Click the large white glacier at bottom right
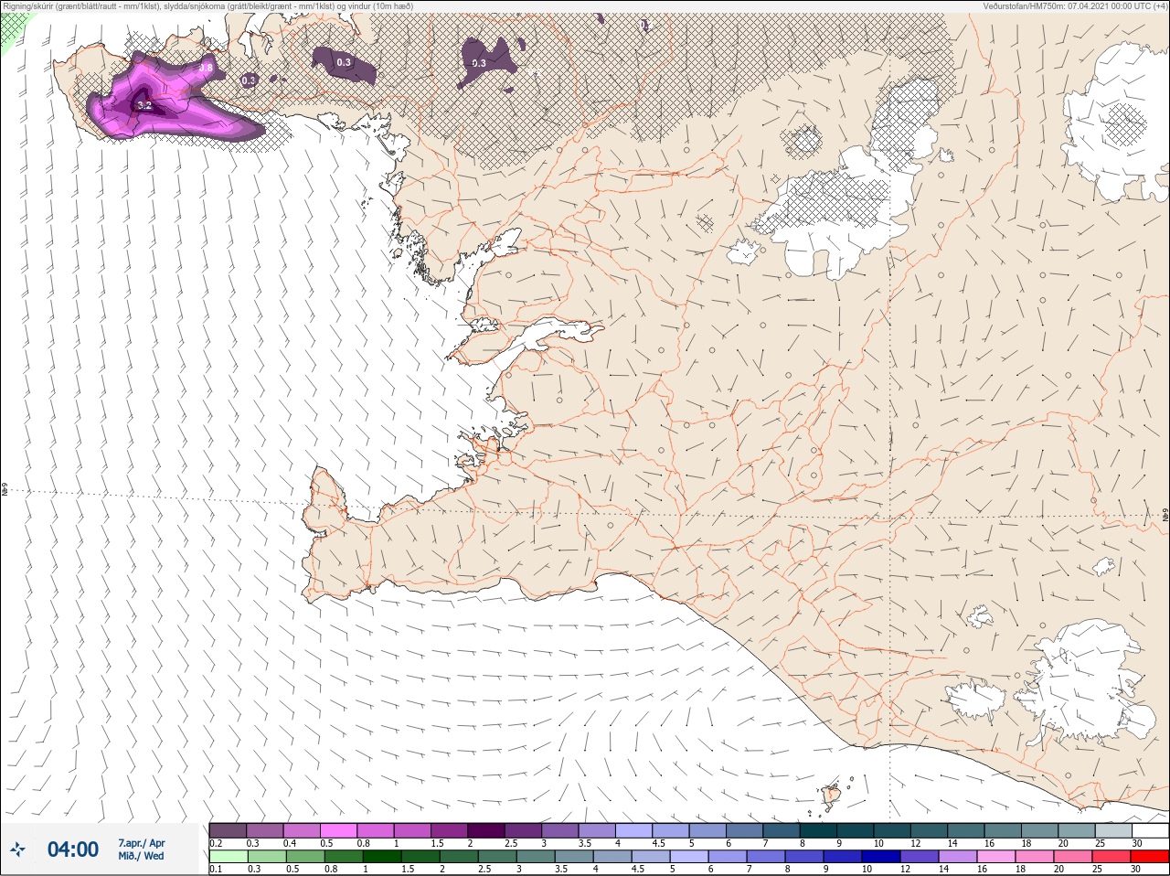Screen dimensions: 1170x876 [1088, 681]
